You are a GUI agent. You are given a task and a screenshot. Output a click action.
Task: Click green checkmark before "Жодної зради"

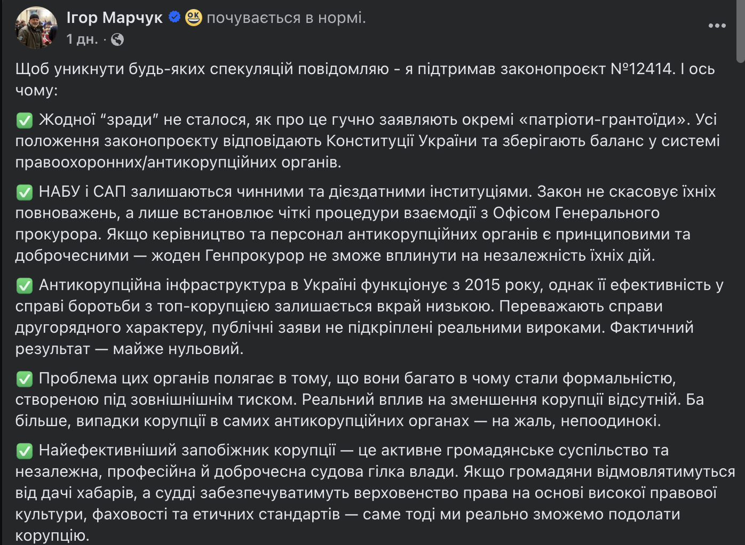(x=25, y=120)
